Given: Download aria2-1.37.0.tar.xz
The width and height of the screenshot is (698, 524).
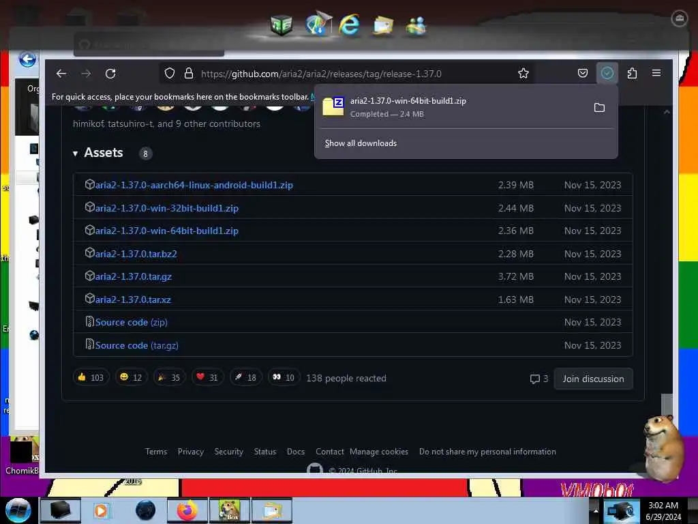Looking at the screenshot, I should click(x=133, y=300).
